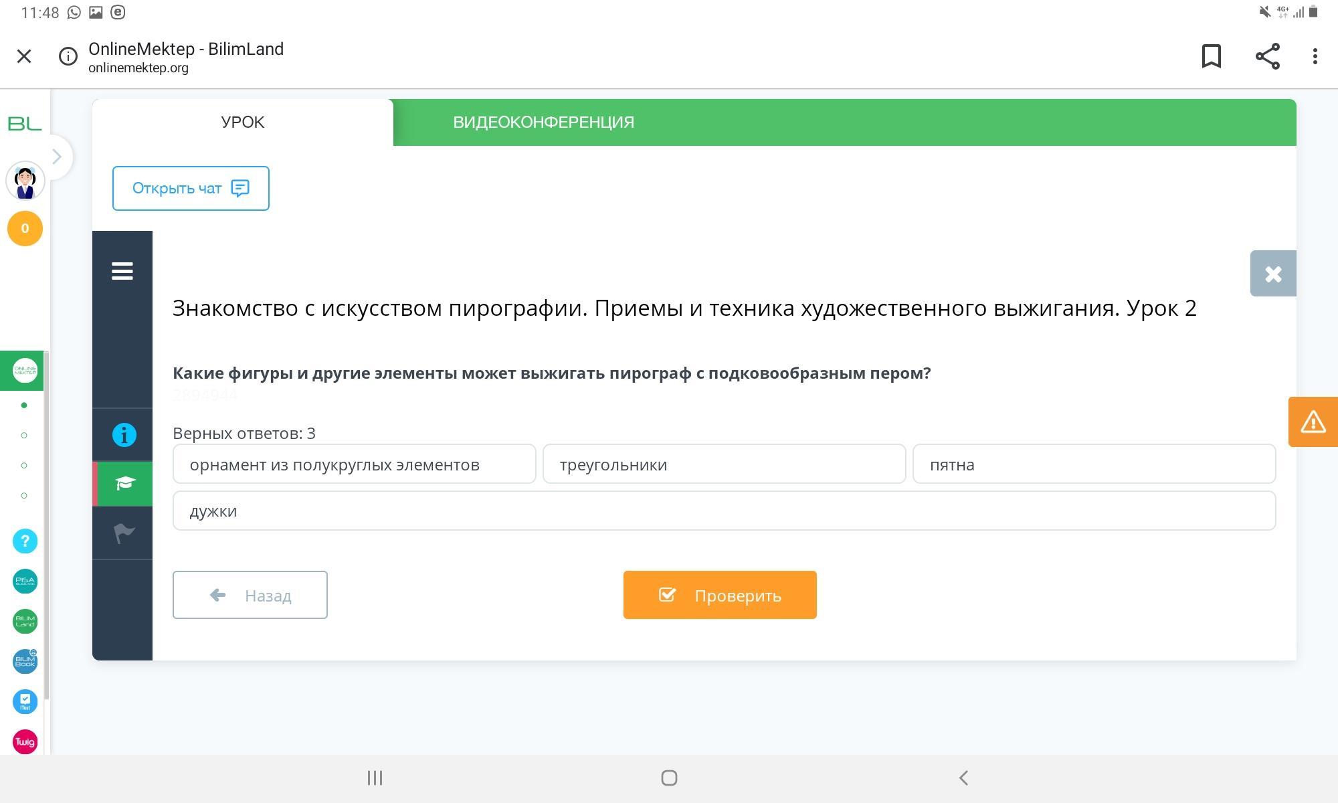Select answer "орнамент из полукруглых элементов"
Screen dimensions: 1338x803
pos(354,464)
